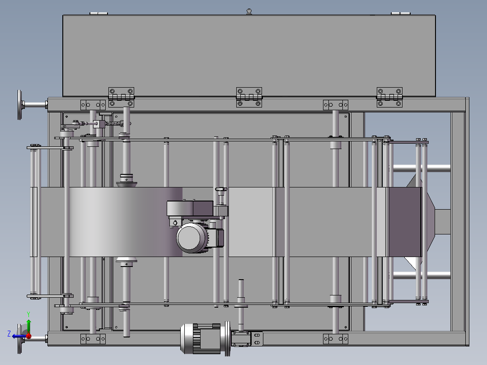
Task: Click the red origin ball of the coordinate triad
Action: click(x=28, y=336)
